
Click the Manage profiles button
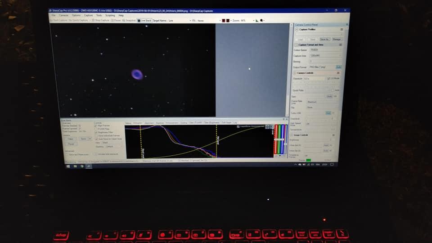pos(337,40)
